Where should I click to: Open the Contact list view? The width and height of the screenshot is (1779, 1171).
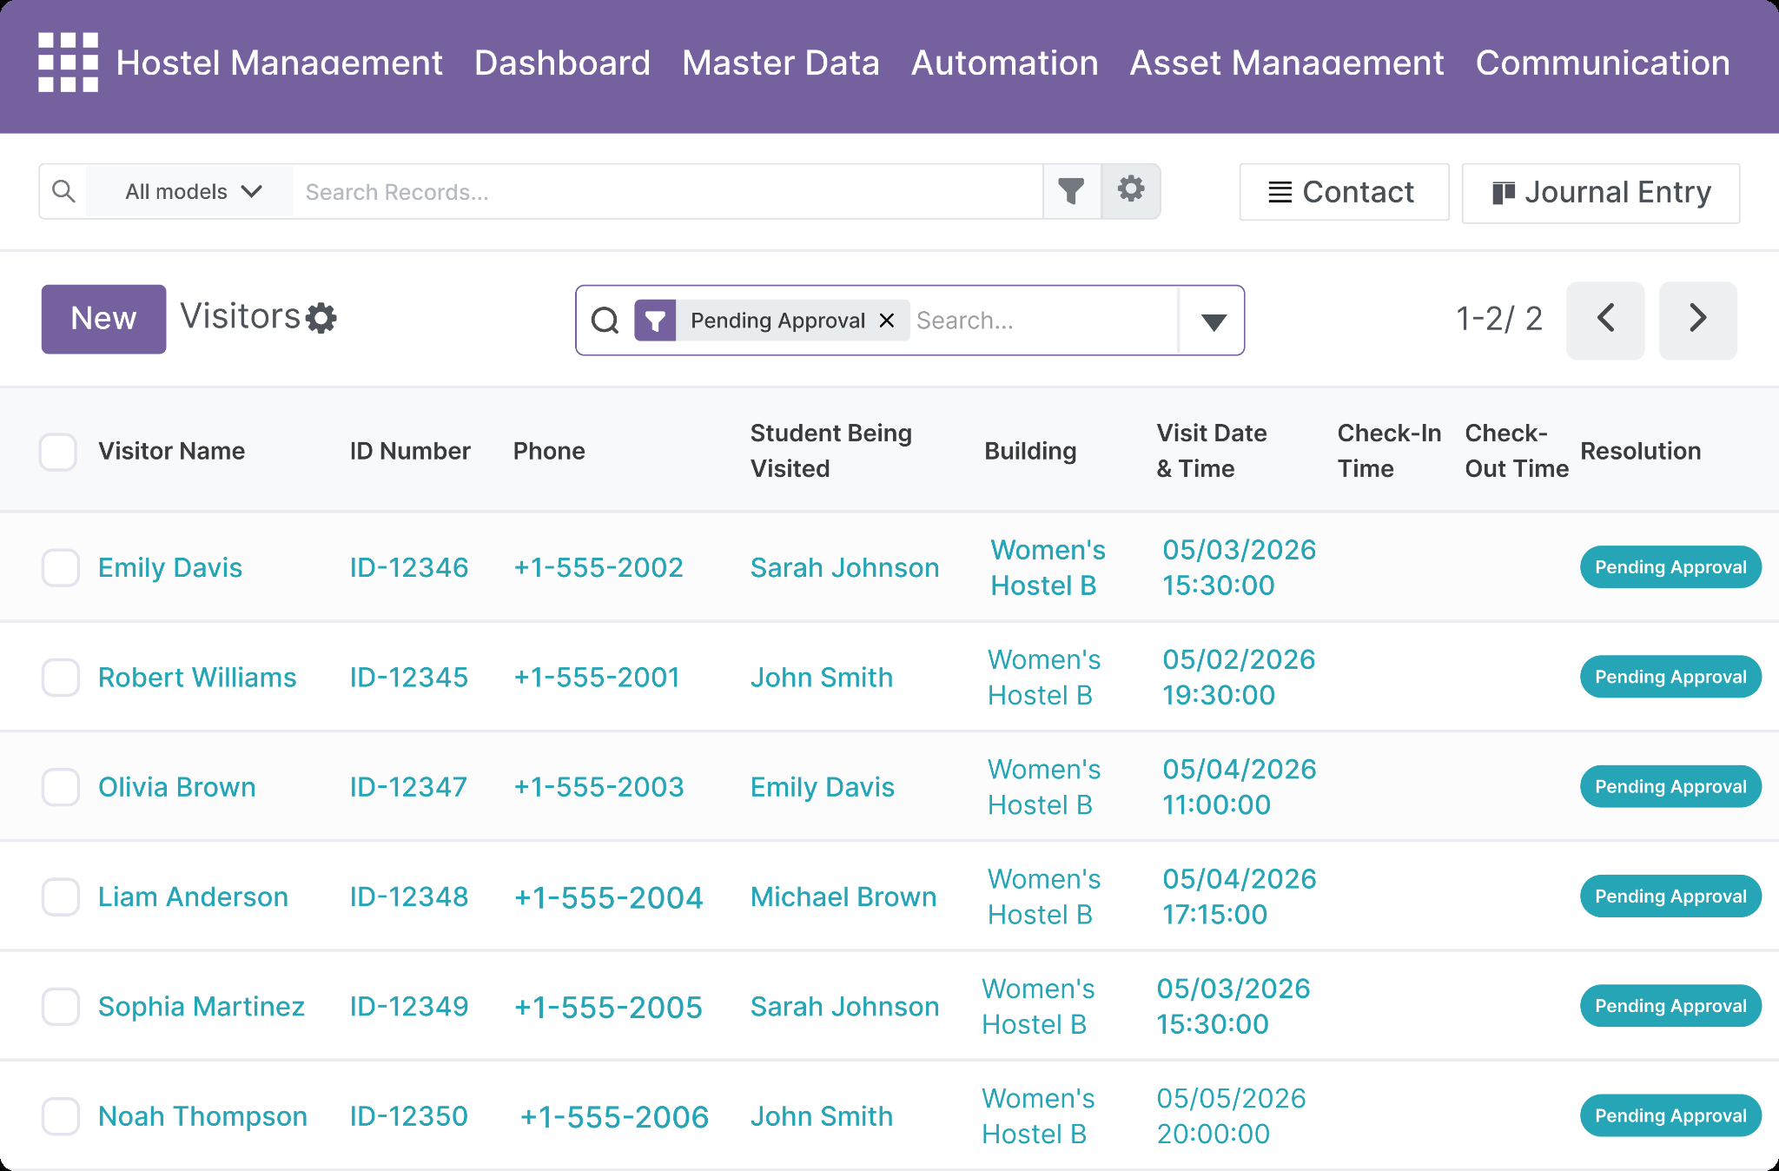(1344, 192)
